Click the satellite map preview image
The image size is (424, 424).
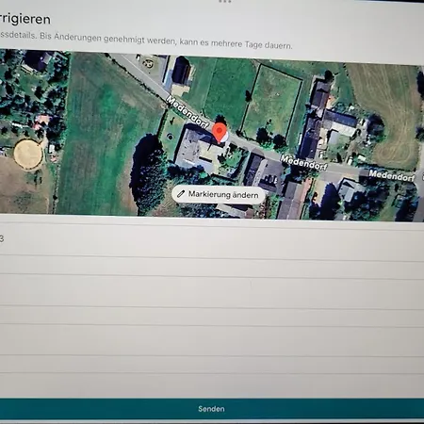[x=212, y=136]
